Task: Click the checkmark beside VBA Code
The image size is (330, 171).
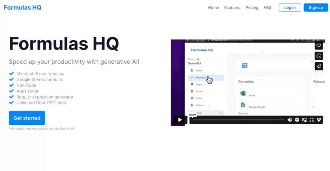Action: 11,85
